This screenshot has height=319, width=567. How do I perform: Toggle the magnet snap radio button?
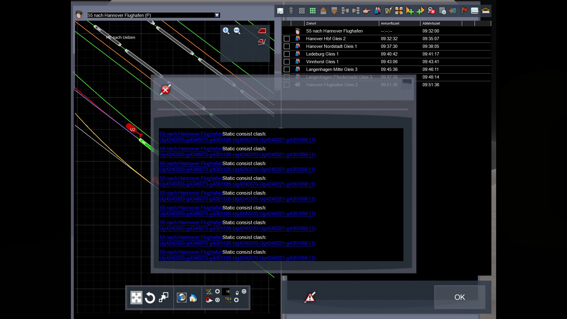[217, 300]
